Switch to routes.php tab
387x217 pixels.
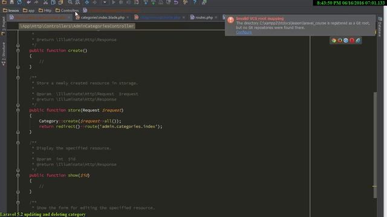point(204,17)
